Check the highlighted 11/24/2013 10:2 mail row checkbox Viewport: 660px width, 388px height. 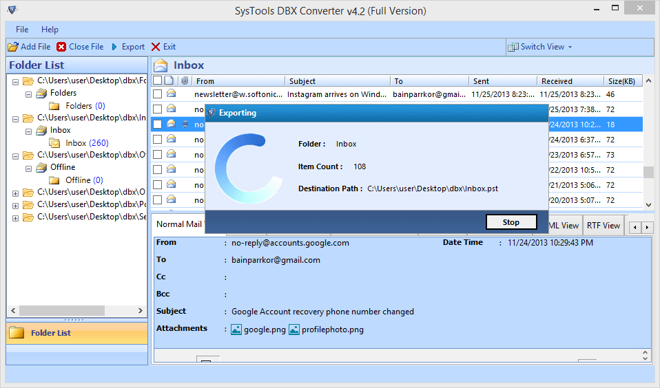[x=158, y=124]
